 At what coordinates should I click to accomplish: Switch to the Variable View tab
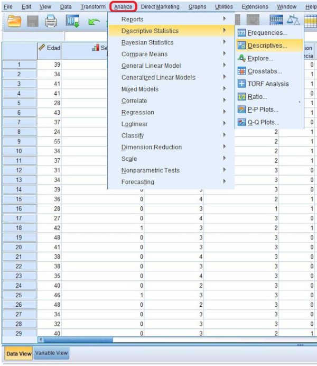tap(51, 353)
